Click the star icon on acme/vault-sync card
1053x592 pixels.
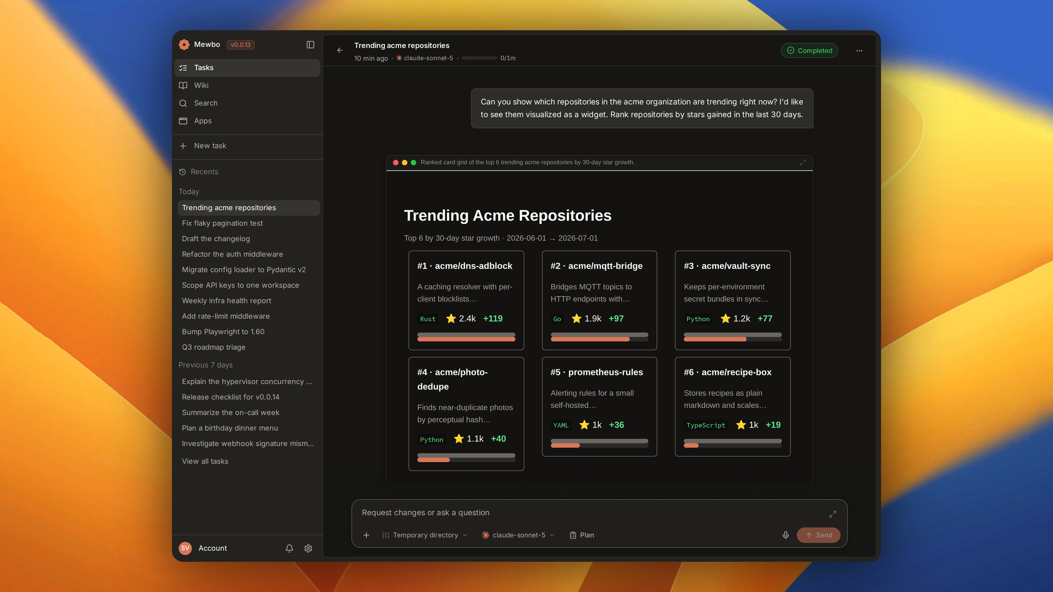click(x=725, y=318)
